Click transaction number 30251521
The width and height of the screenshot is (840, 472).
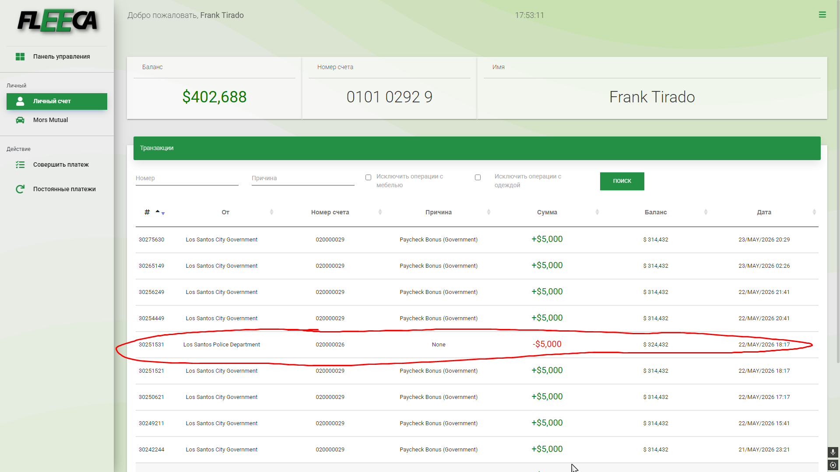pos(151,371)
